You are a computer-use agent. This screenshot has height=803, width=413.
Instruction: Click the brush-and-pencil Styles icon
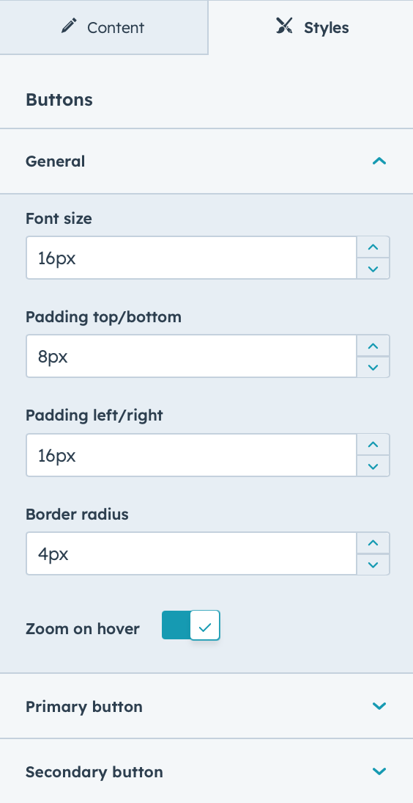pyautogui.click(x=284, y=26)
